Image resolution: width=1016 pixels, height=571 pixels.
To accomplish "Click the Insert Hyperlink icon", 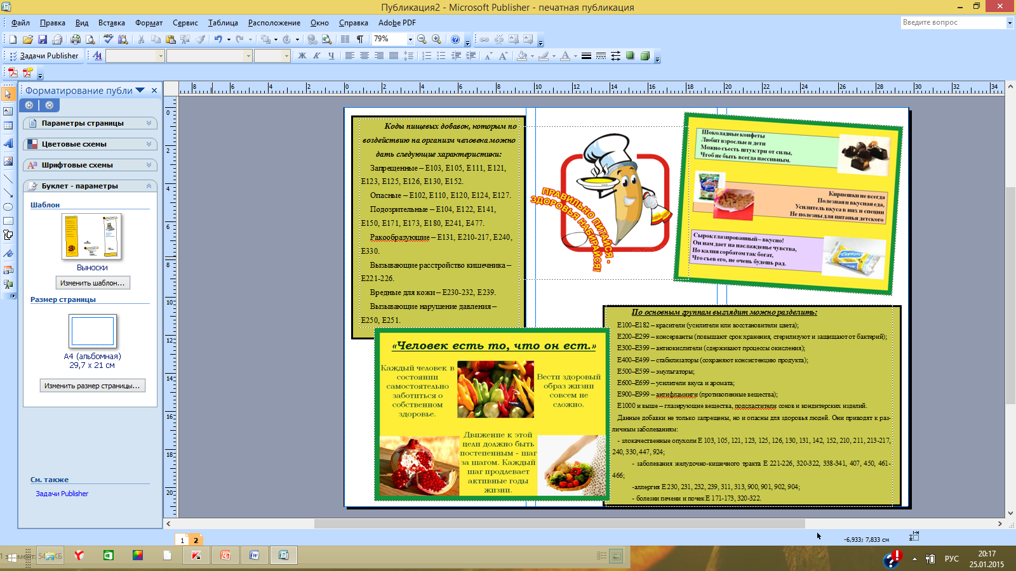I will [312, 39].
